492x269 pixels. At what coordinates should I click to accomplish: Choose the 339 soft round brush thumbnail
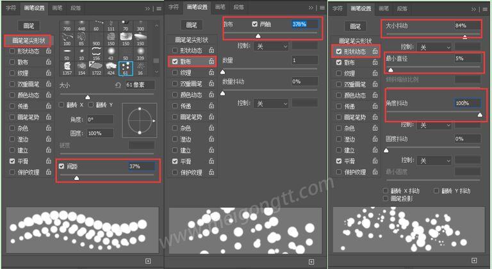140,54
